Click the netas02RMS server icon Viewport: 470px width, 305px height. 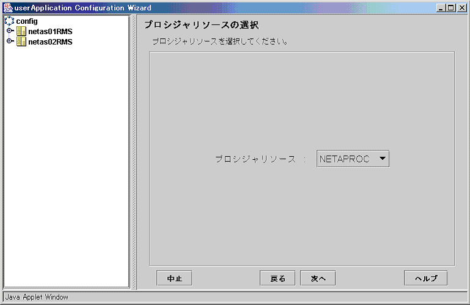(21, 41)
